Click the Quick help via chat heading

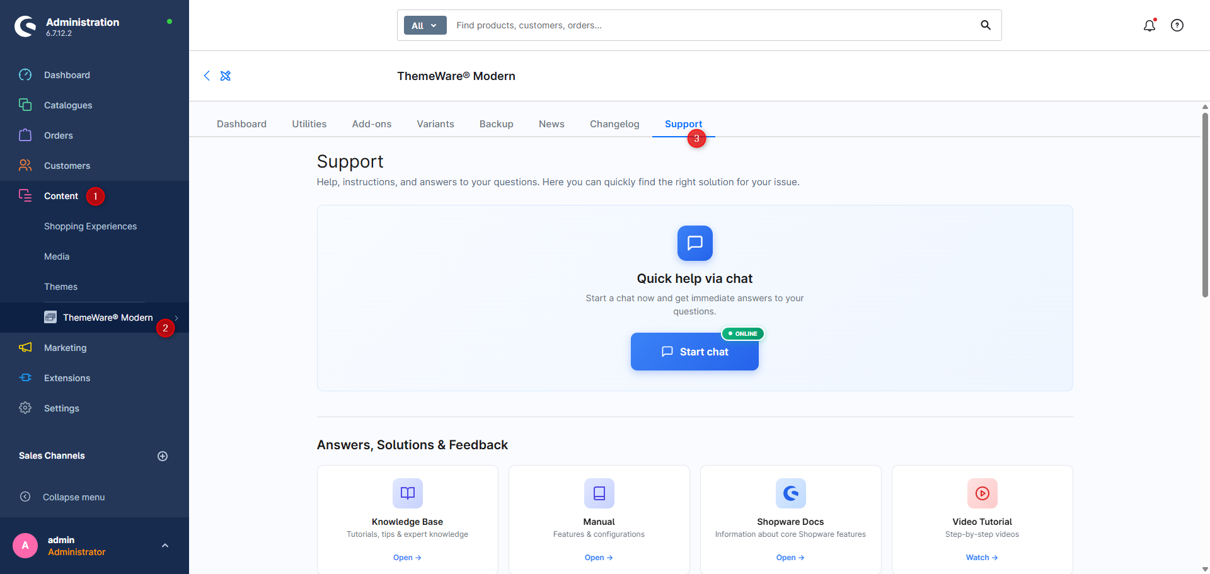point(694,278)
